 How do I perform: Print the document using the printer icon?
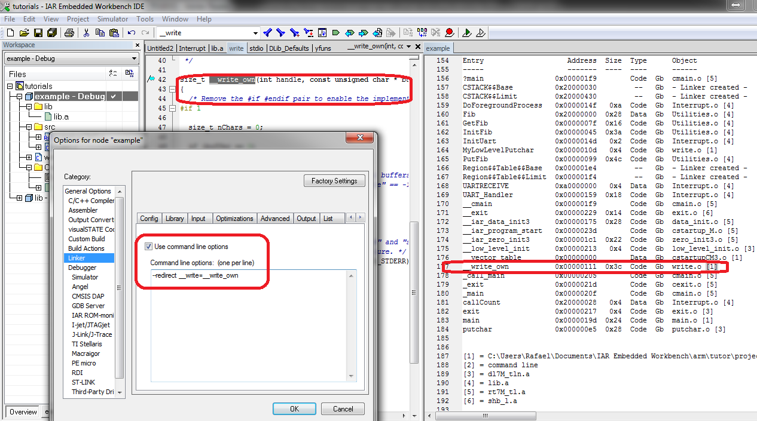pos(69,33)
